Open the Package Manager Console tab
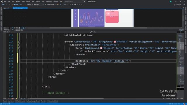The height and width of the screenshot is (105, 187). tap(33, 101)
